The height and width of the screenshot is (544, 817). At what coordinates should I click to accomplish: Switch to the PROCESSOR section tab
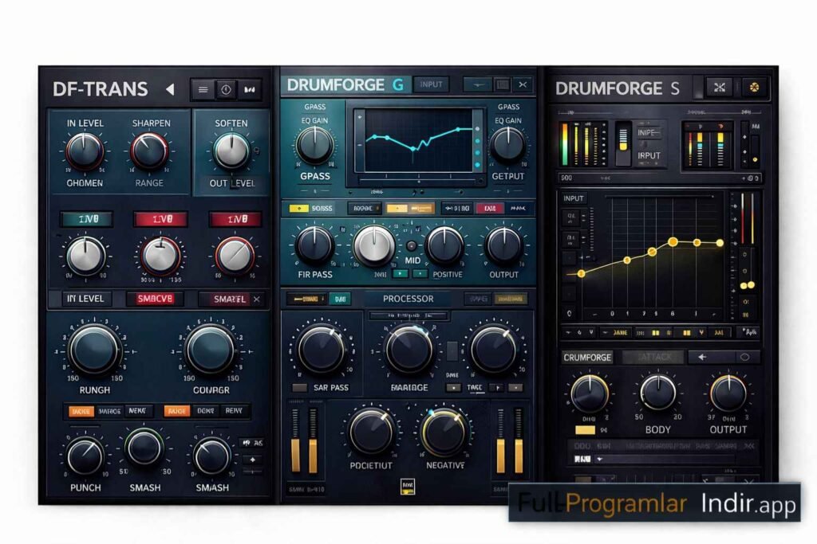[x=408, y=298]
